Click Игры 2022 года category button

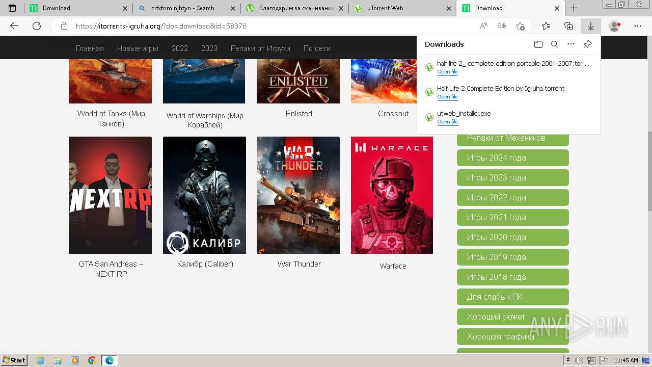(x=512, y=197)
